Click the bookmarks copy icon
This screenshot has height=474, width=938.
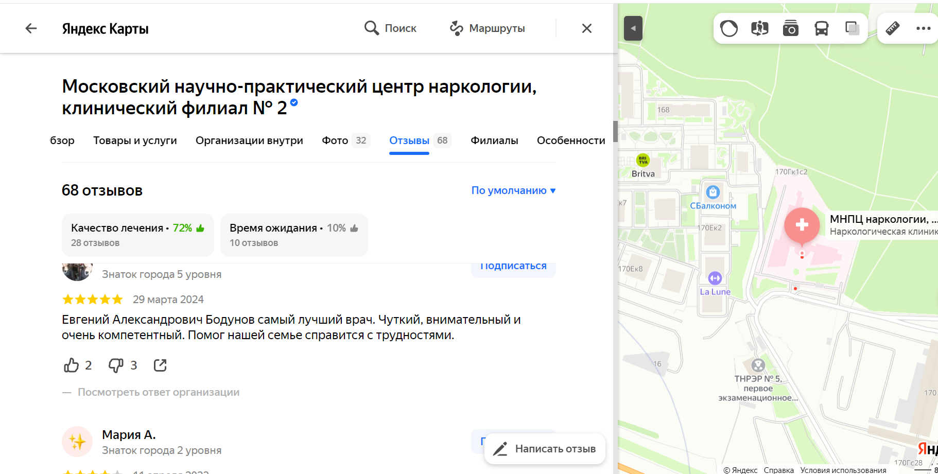point(853,28)
